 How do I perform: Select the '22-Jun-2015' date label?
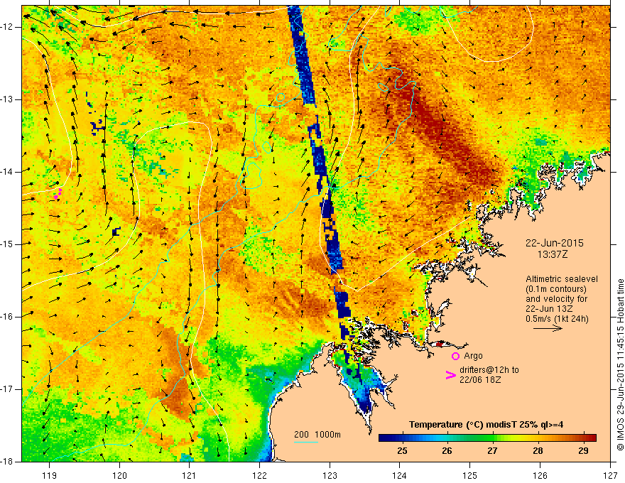point(555,243)
